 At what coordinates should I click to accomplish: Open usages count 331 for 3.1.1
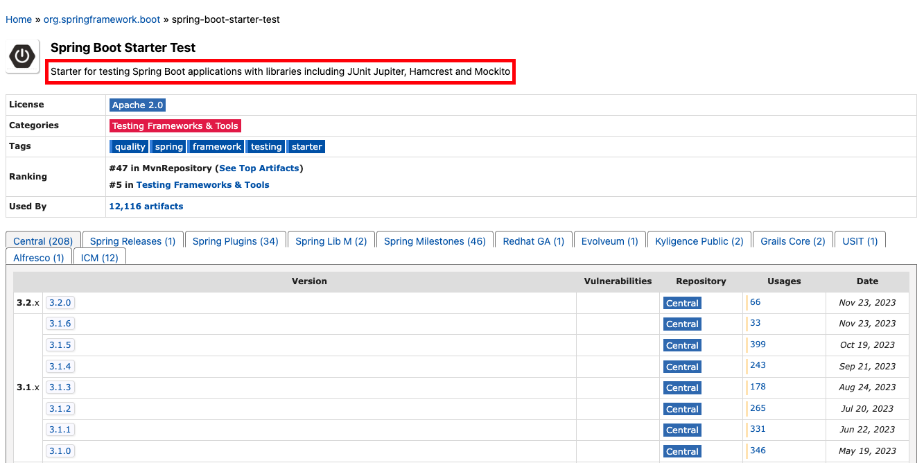pyautogui.click(x=758, y=429)
